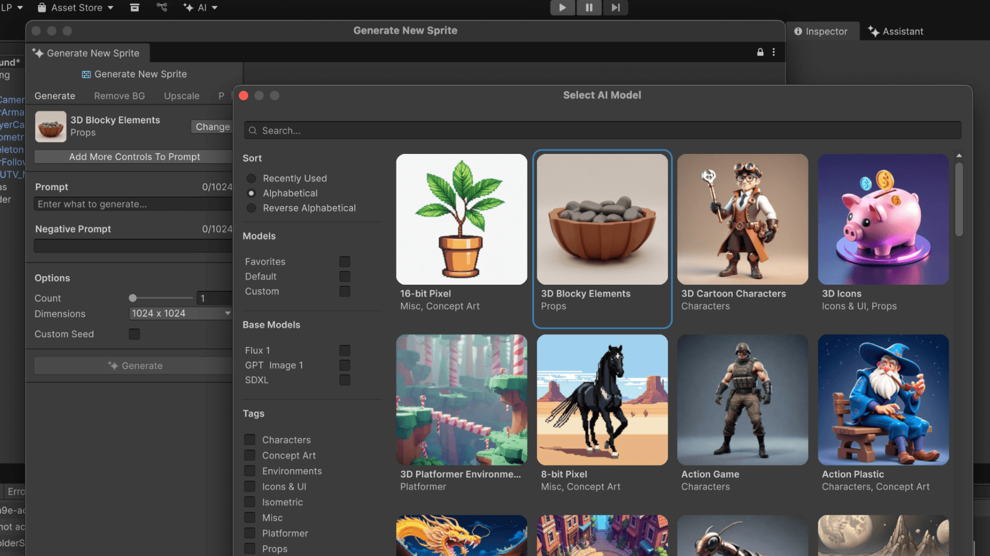
Task: Click the Change model button
Action: [212, 127]
